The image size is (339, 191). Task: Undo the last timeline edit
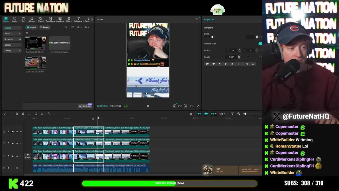[x=17, y=114]
